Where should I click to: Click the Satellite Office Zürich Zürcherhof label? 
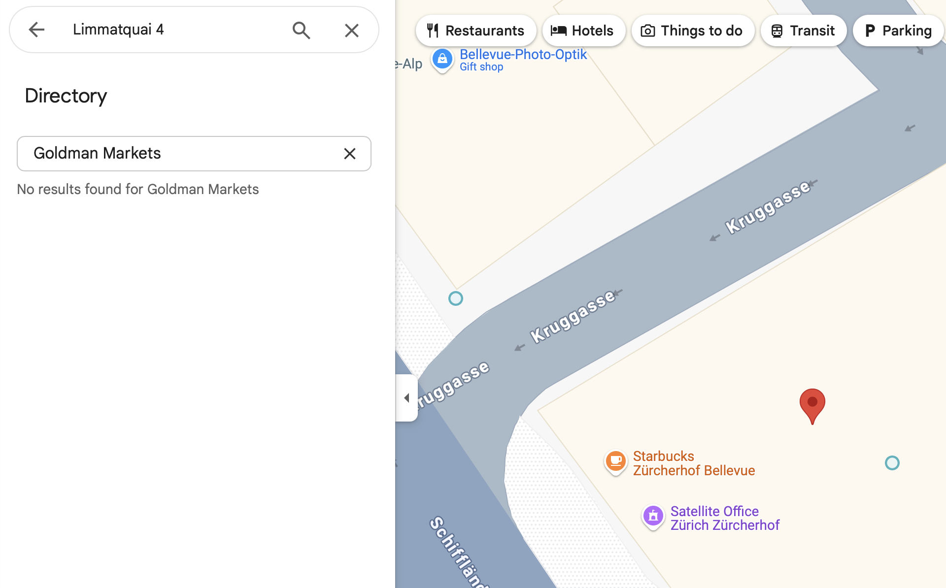pyautogui.click(x=725, y=518)
